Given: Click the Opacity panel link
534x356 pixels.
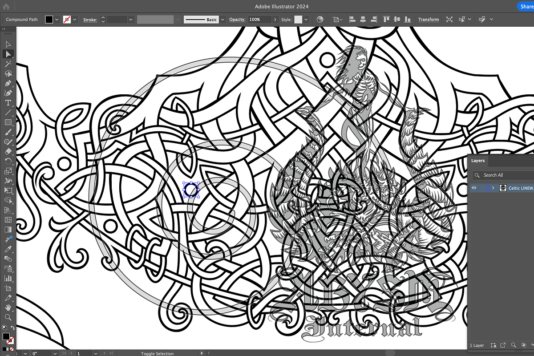Looking at the screenshot, I should click(x=237, y=20).
